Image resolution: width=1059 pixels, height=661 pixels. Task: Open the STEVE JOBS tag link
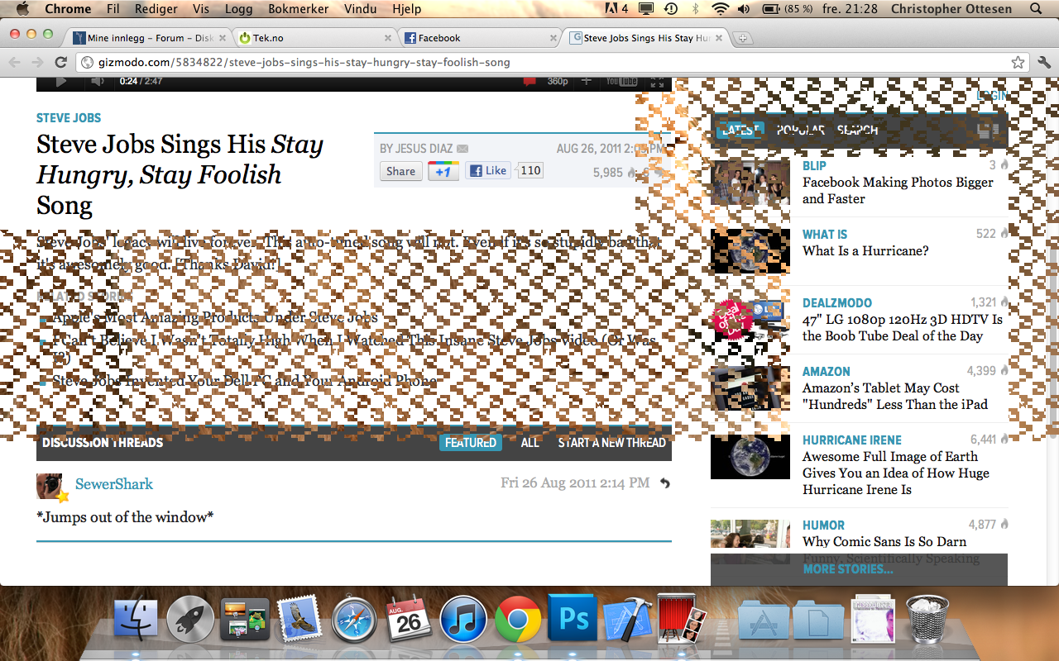pos(69,118)
